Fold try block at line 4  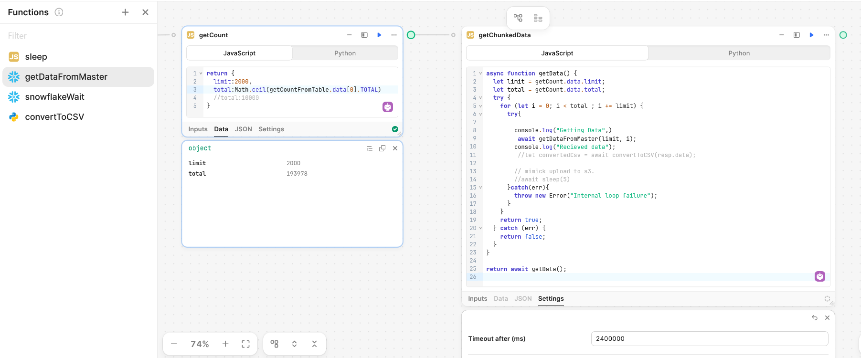pos(480,98)
